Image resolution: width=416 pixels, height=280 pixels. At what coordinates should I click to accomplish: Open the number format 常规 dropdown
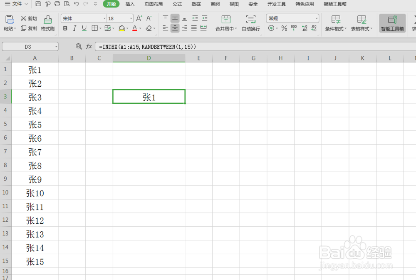[x=317, y=18]
